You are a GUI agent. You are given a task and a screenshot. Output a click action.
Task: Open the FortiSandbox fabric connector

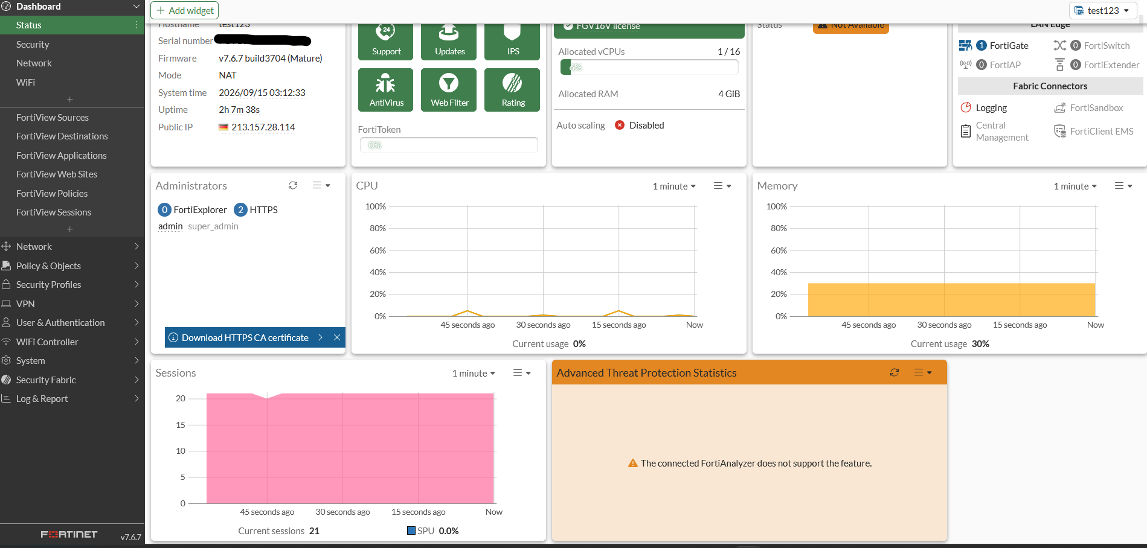tap(1088, 108)
